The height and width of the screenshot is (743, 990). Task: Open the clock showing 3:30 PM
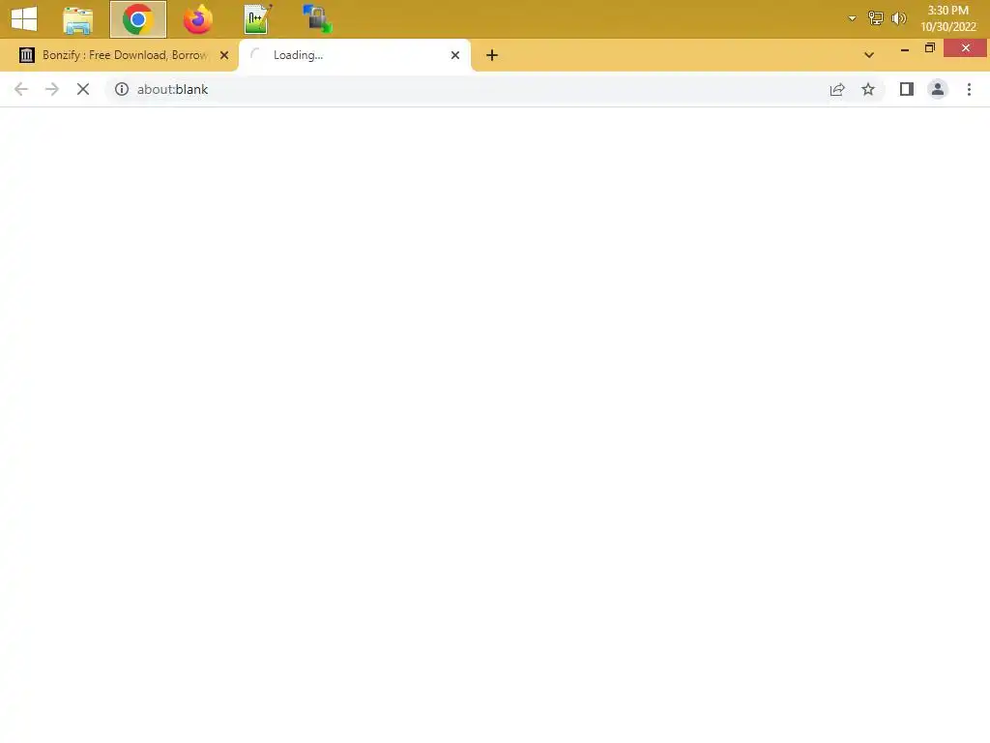click(947, 18)
